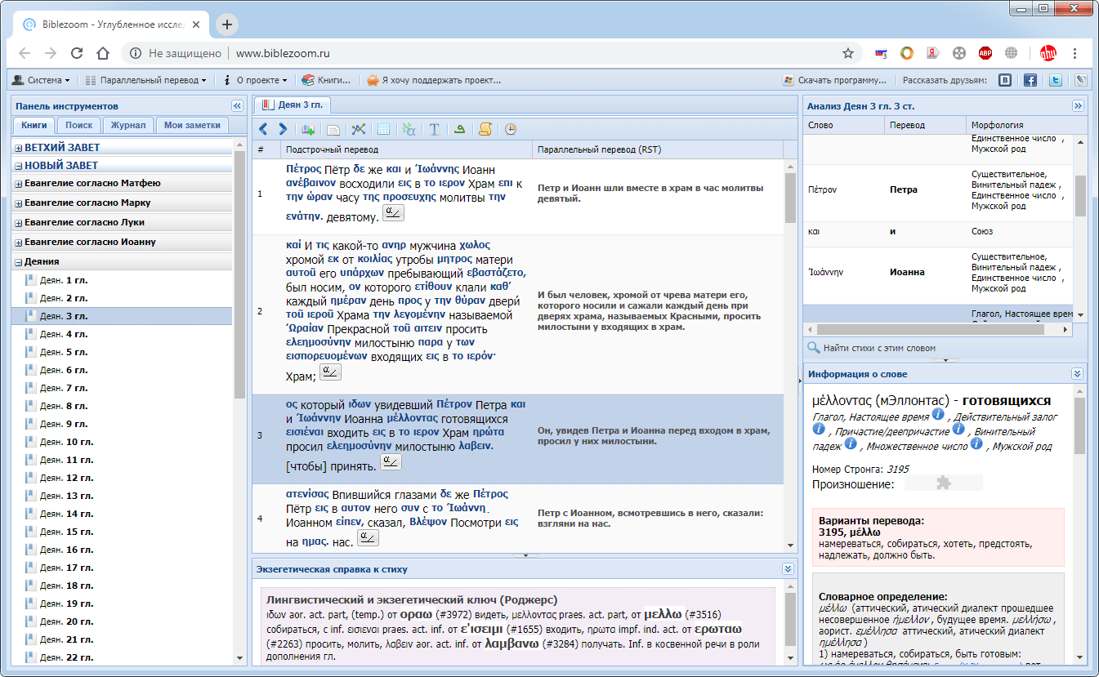The image size is (1099, 677).
Task: Expand the ВЕТХИЙ ЗАВЕТ section
Action: point(19,148)
